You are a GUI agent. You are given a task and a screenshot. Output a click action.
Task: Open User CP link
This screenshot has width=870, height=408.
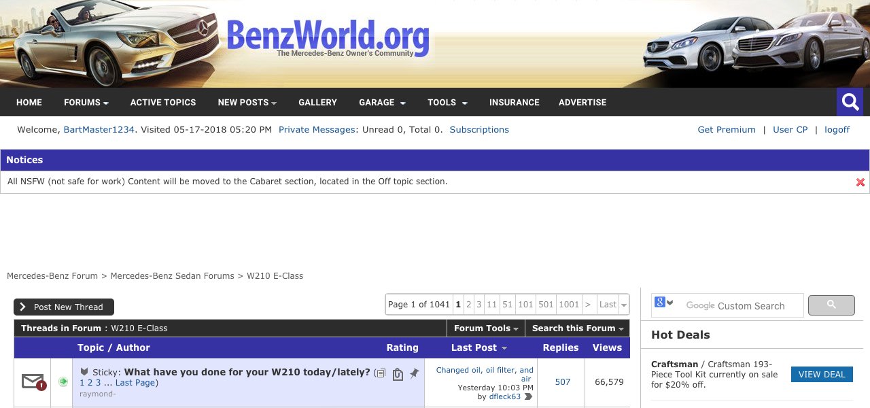[x=790, y=129]
